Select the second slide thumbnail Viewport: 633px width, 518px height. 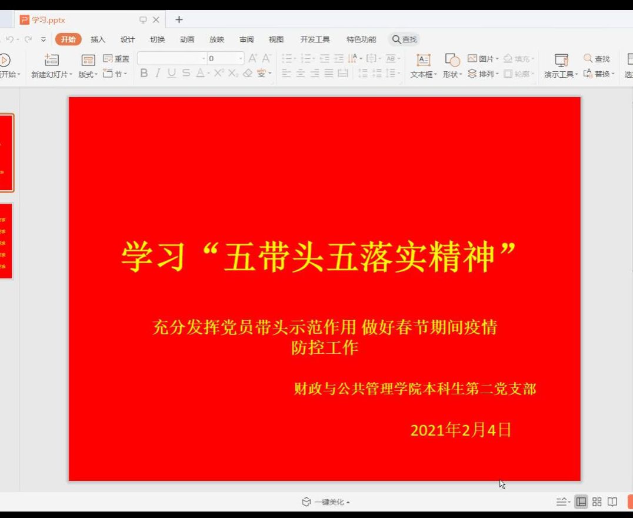point(5,241)
